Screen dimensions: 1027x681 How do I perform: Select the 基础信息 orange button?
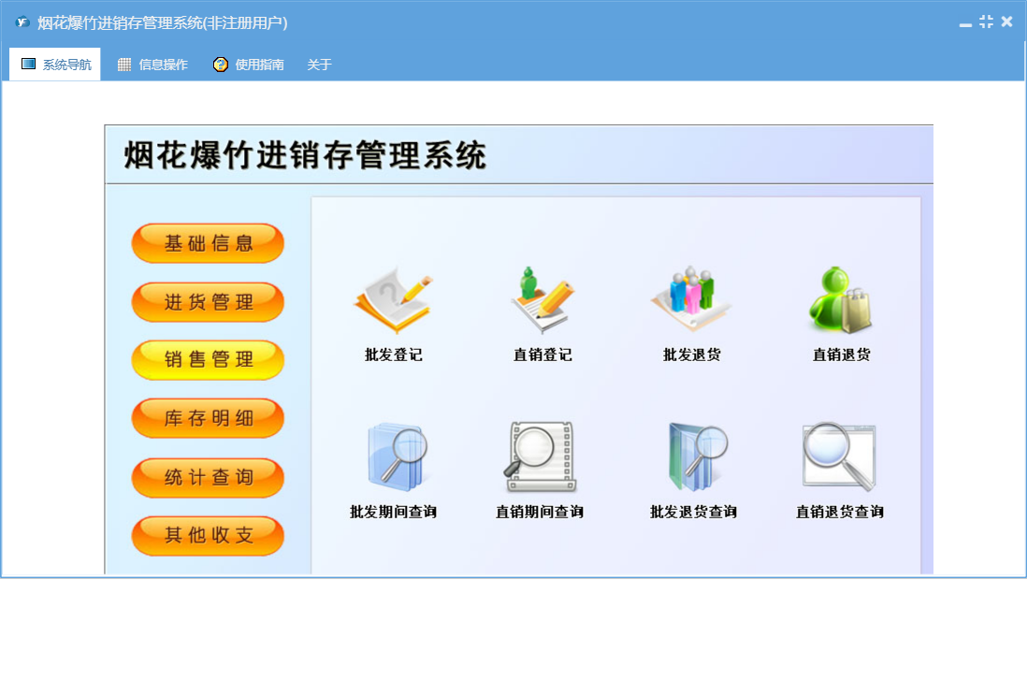coord(208,243)
